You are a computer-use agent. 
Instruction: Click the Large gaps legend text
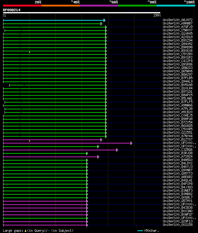coord(13,231)
